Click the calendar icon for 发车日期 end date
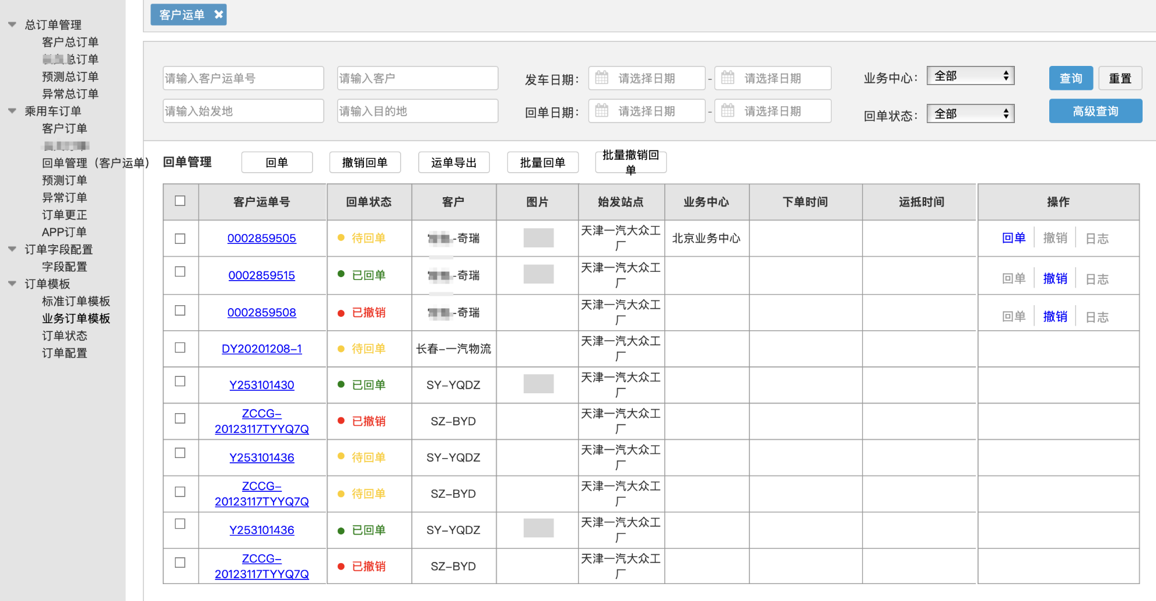This screenshot has height=601, width=1156. (727, 78)
